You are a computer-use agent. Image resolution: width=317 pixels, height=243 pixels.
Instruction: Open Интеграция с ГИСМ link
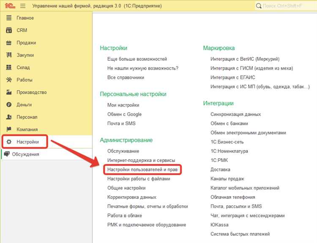(x=252, y=68)
